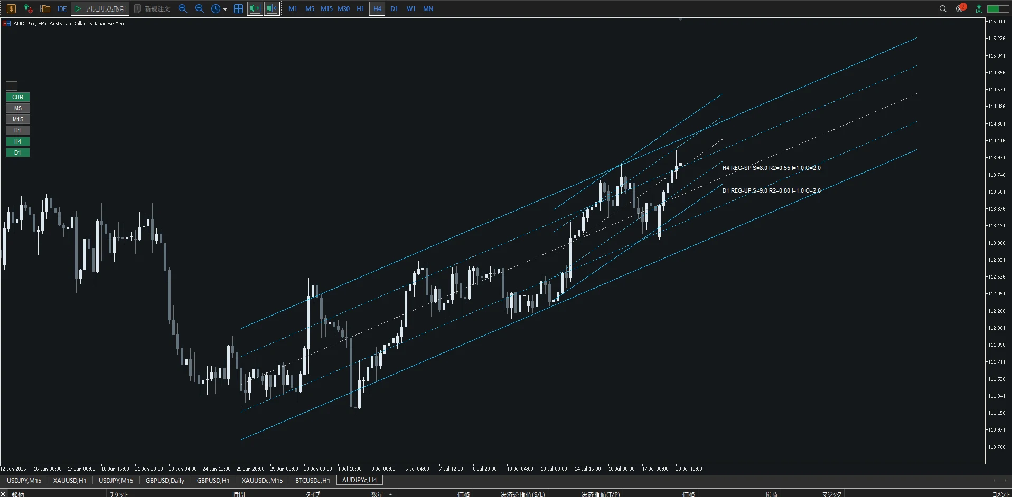Click the red chart symbol icon beside AUDJPYc
Viewport: 1012px width, 497px height.
point(7,23)
